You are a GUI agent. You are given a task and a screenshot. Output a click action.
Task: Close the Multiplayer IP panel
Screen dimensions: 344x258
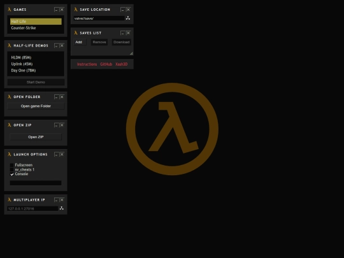(62, 200)
